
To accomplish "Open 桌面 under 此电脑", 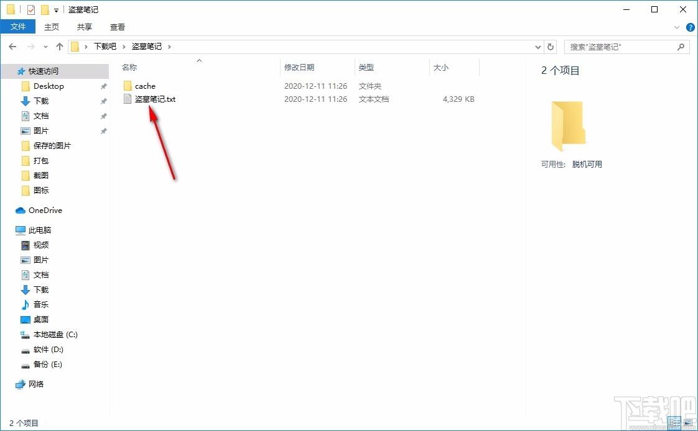I will click(x=41, y=319).
